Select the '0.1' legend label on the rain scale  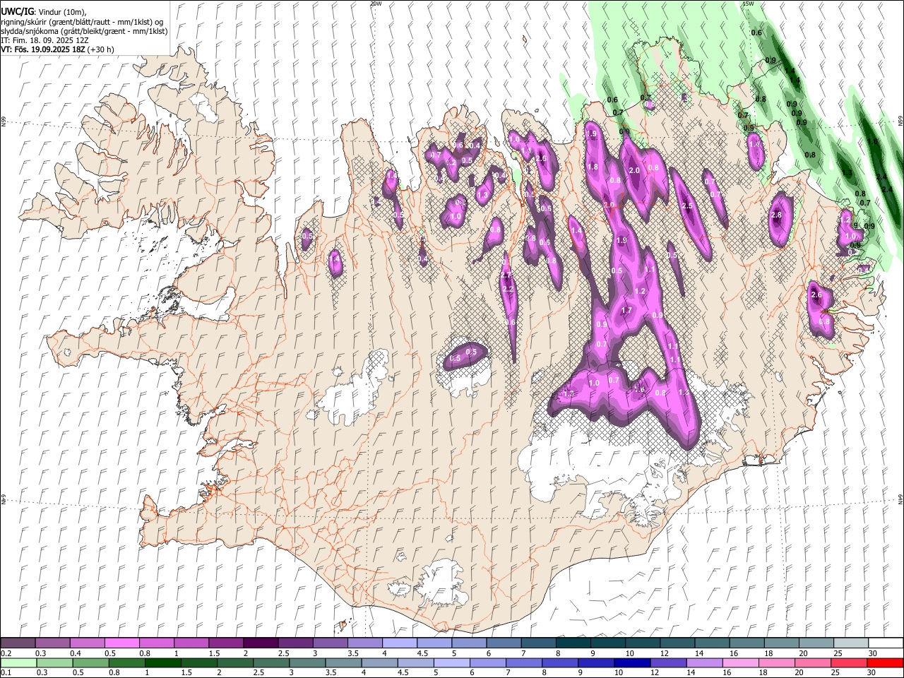tap(6, 673)
